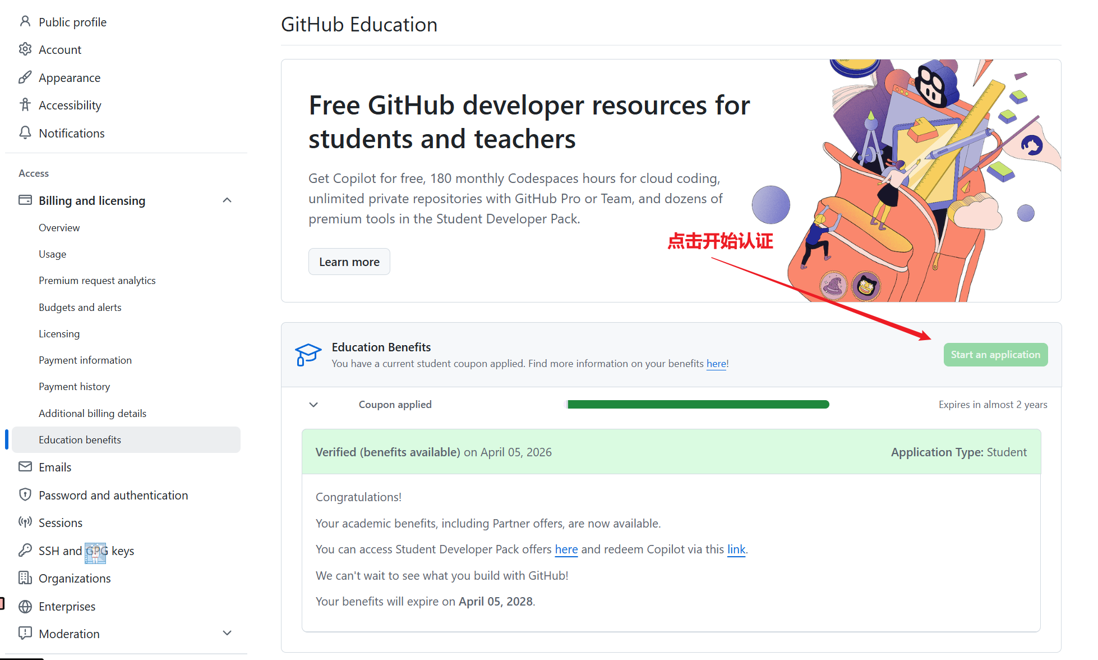Click the SSH and GPG keys icon
The height and width of the screenshot is (660, 1098).
click(x=25, y=551)
